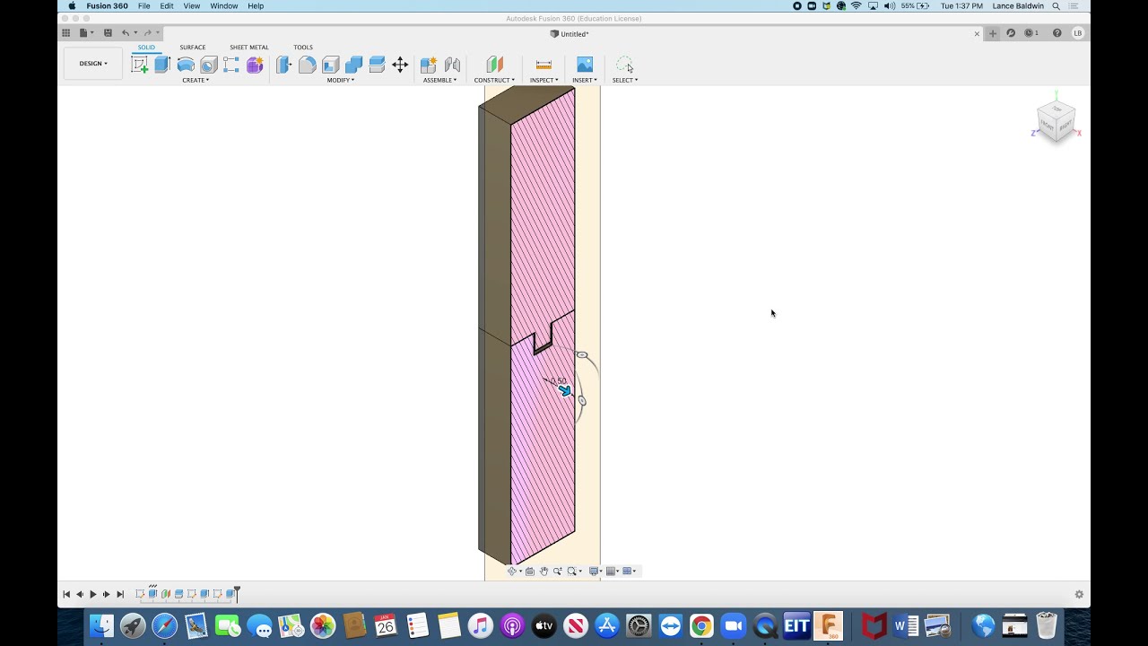Select the Move/Copy tool
The height and width of the screenshot is (646, 1148).
tap(400, 65)
